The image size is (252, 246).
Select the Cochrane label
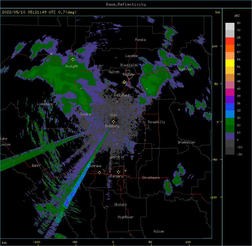[x=94, y=166]
